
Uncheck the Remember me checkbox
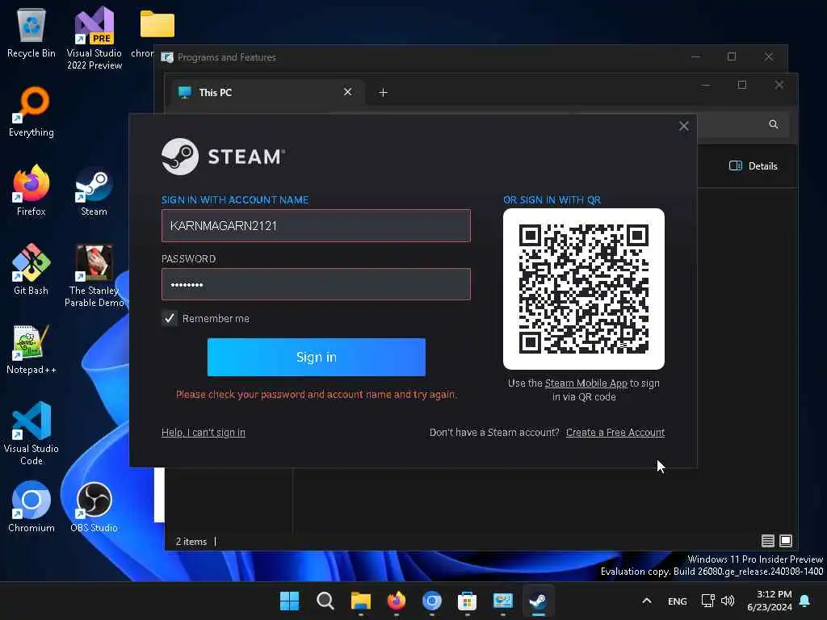pyautogui.click(x=170, y=318)
